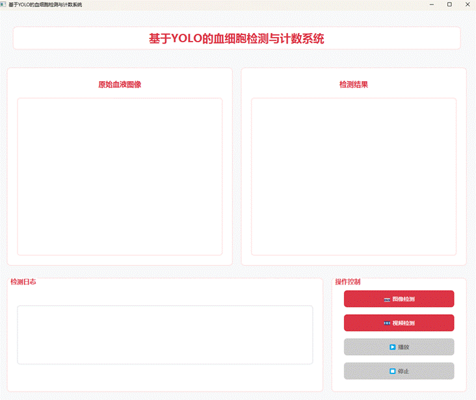The image size is (476, 400).
Task: Click the blue stop square icon
Action: (392, 371)
